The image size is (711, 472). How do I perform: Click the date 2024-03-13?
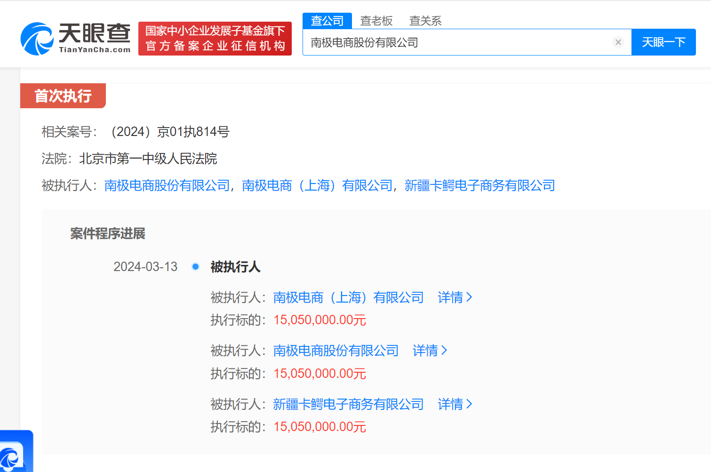(145, 267)
